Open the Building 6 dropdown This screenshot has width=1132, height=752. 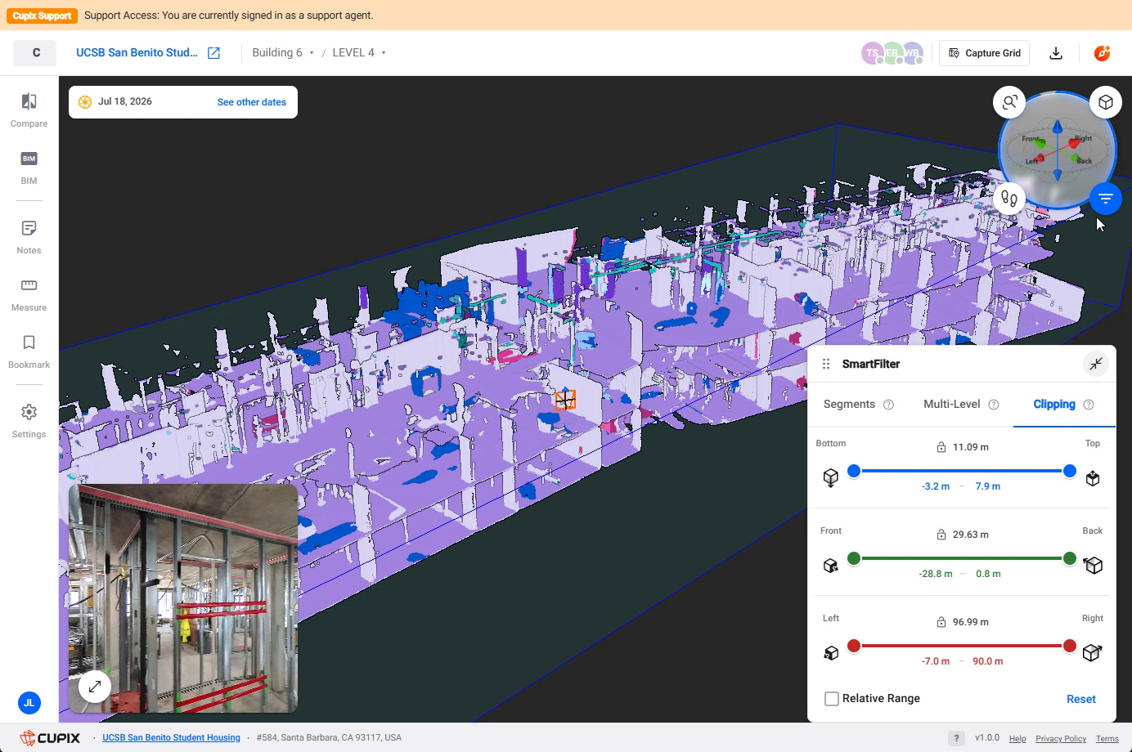(283, 53)
